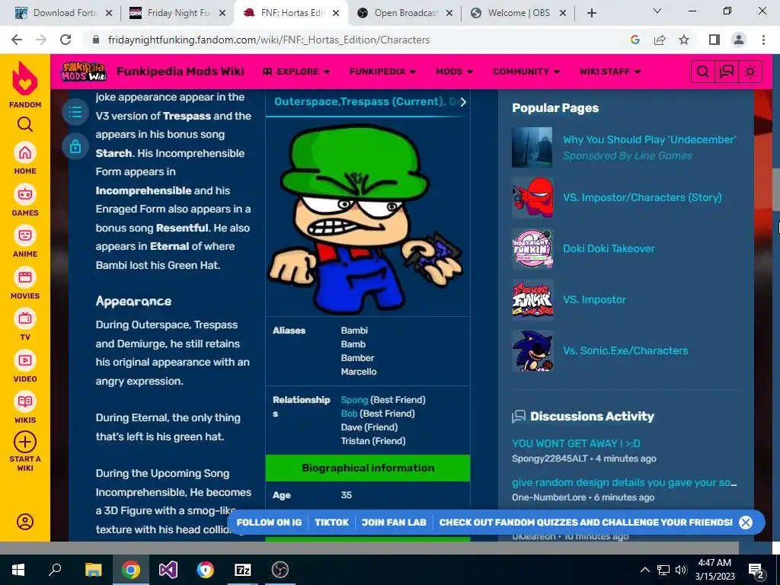Open Chrome tab search chevron
Screen dimensions: 780x585
point(657,11)
